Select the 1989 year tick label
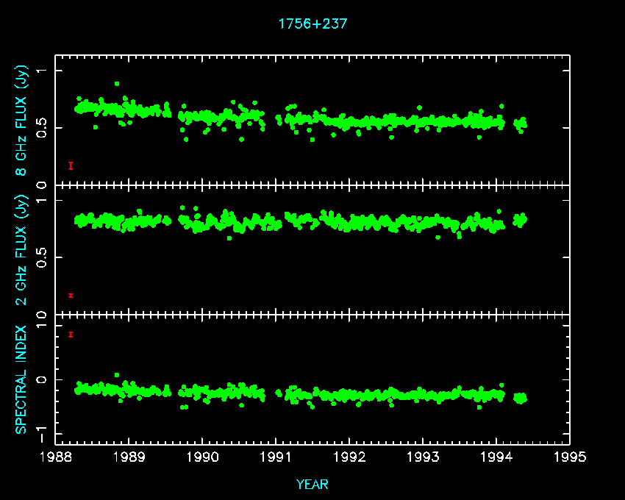 [x=129, y=457]
